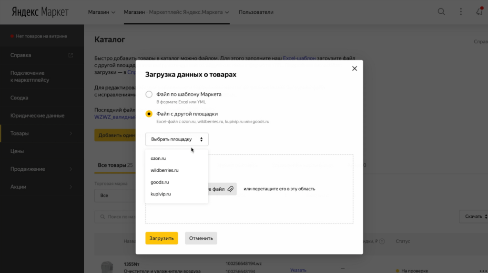Click the yellow Загрузить button

pos(162,238)
